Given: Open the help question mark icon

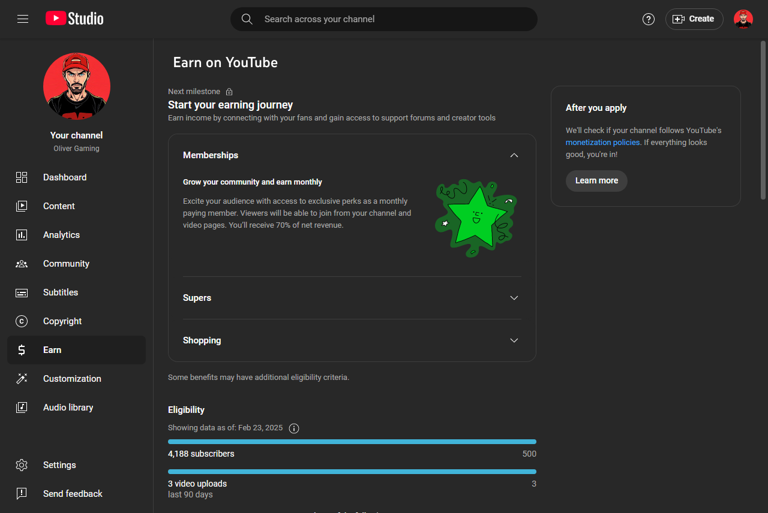Looking at the screenshot, I should pyautogui.click(x=649, y=19).
